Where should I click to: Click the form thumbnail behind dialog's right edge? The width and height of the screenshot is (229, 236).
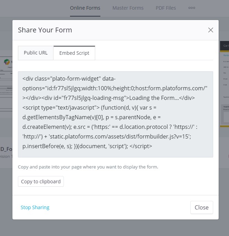coord(224,86)
